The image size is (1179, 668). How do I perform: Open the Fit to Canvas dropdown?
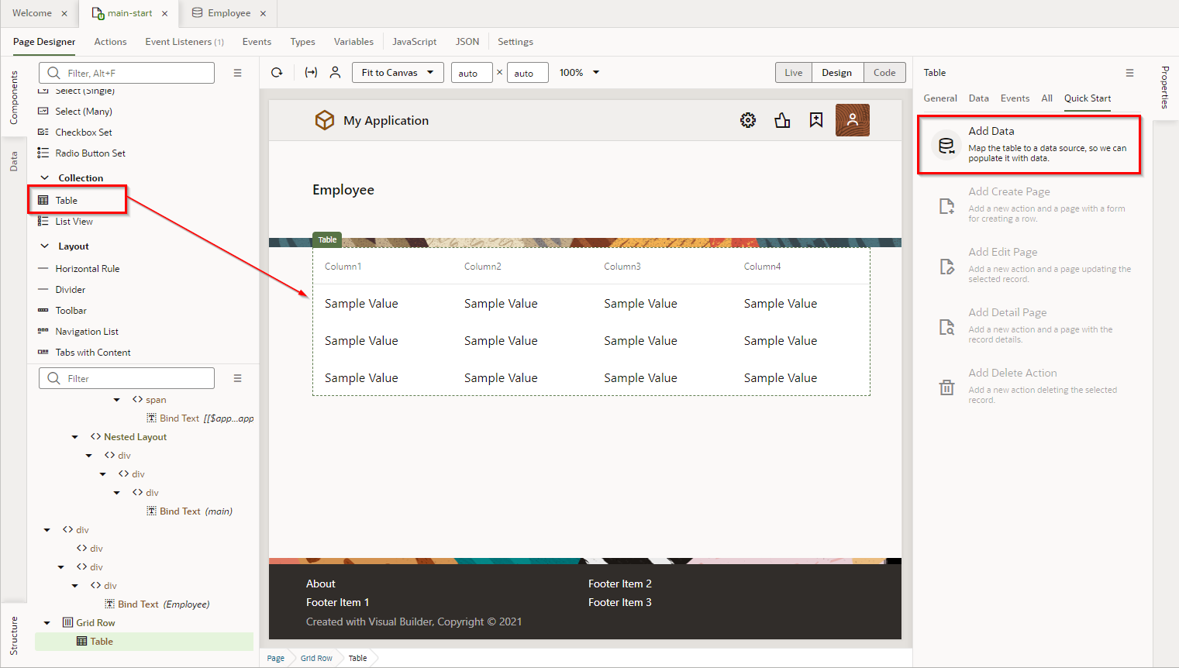click(x=398, y=73)
